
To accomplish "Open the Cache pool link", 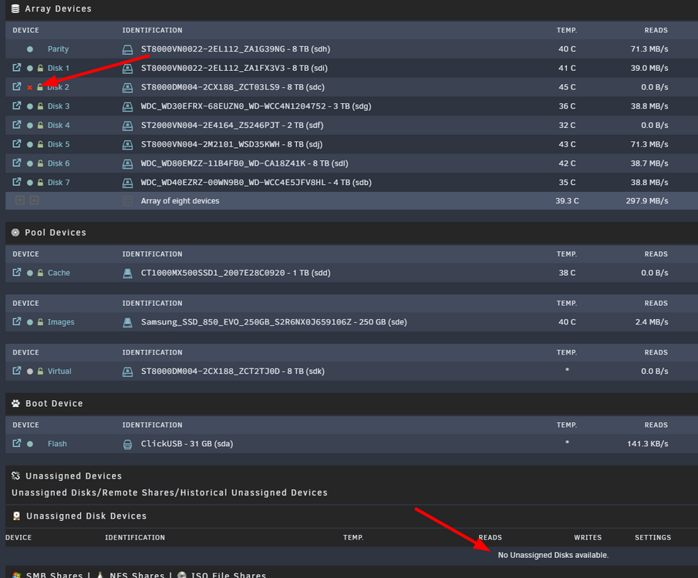I will click(x=59, y=273).
